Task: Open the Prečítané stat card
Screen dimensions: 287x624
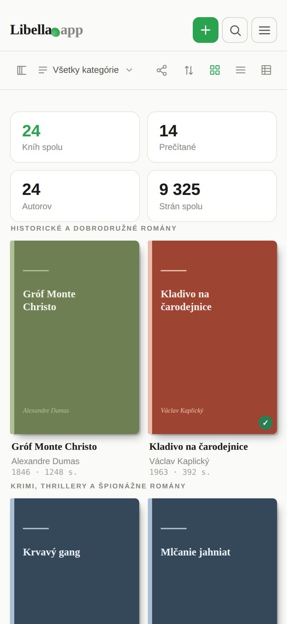Action: (212, 137)
